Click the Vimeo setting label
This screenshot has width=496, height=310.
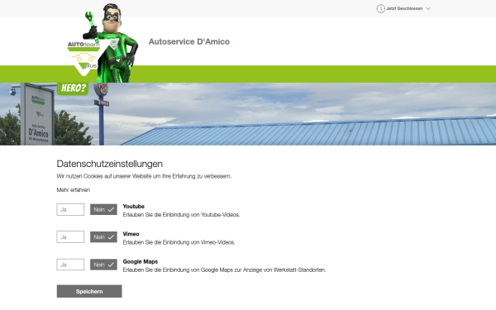[x=131, y=234]
